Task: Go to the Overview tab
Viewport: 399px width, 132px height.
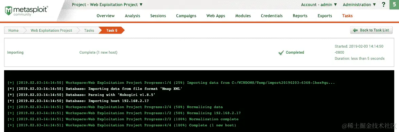Action: [106, 16]
